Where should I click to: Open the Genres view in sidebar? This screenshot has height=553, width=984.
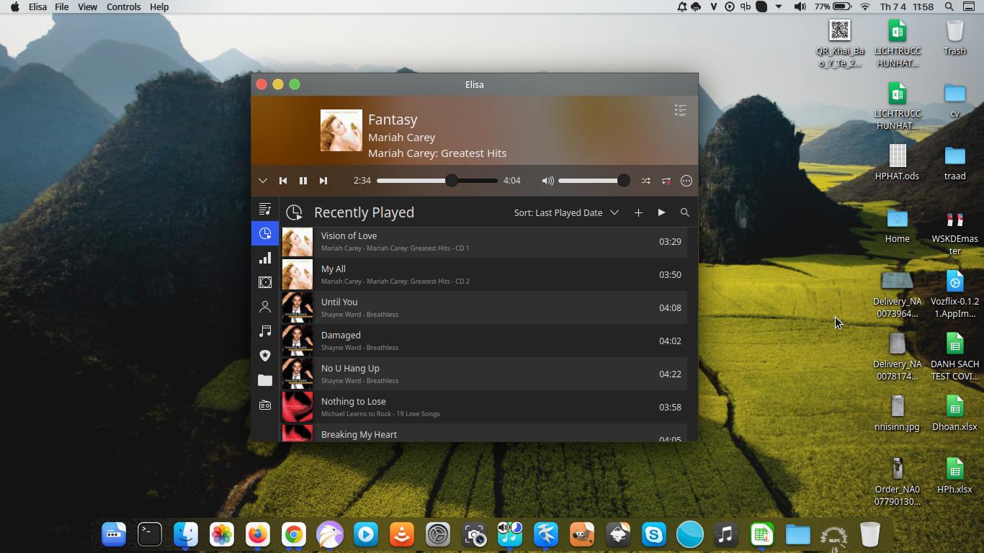coord(265,356)
